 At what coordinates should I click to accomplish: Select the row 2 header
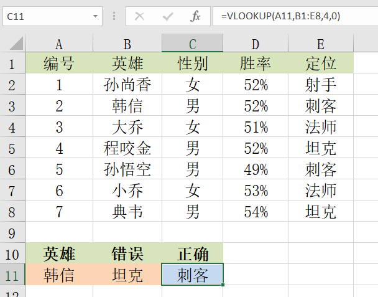12,84
